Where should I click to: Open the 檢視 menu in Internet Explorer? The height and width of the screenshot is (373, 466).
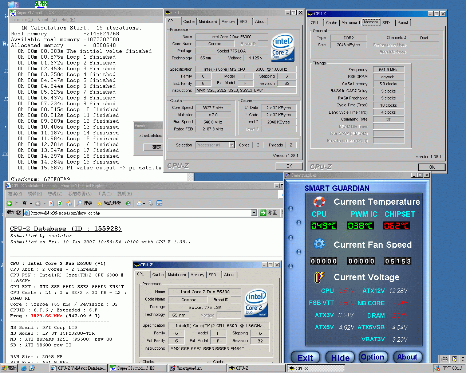[55, 194]
